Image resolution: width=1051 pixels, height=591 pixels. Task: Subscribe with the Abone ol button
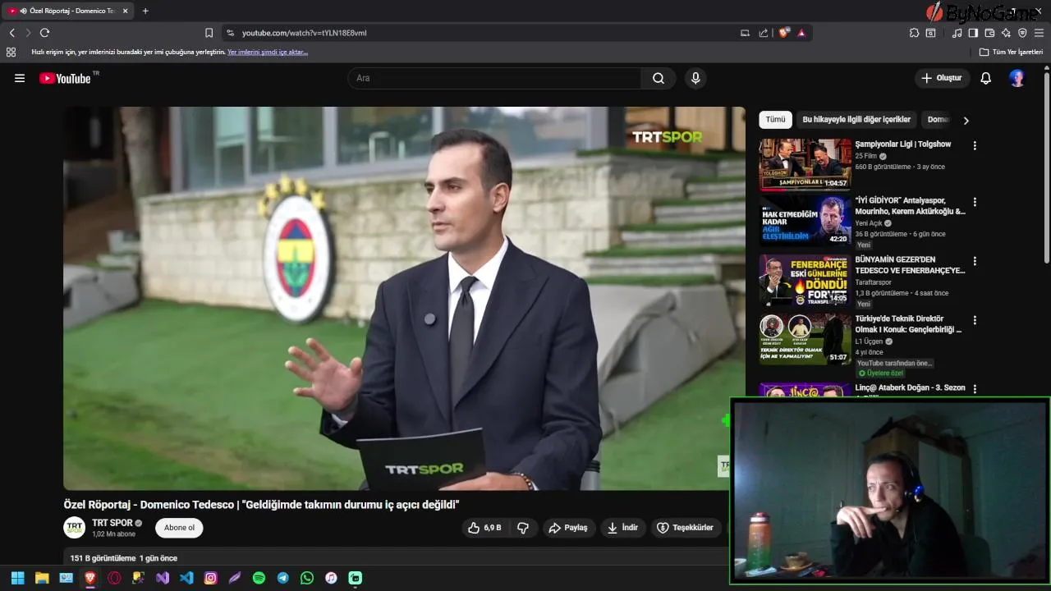coord(179,528)
